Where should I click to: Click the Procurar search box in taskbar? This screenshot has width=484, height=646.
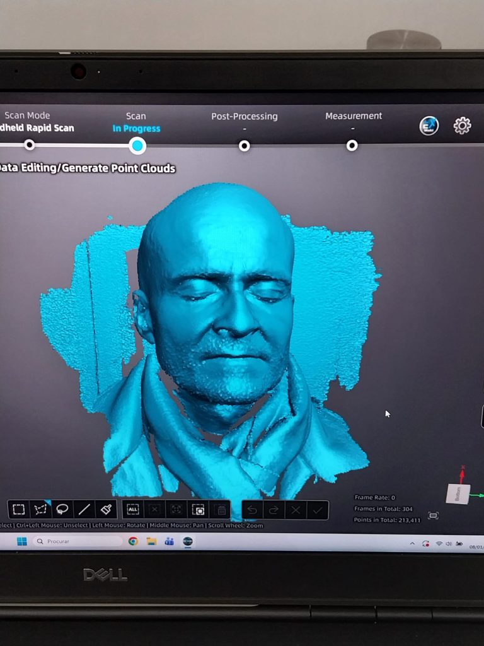click(79, 541)
